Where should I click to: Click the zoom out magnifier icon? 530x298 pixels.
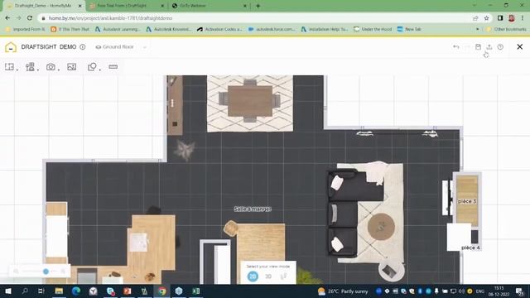[16, 271]
